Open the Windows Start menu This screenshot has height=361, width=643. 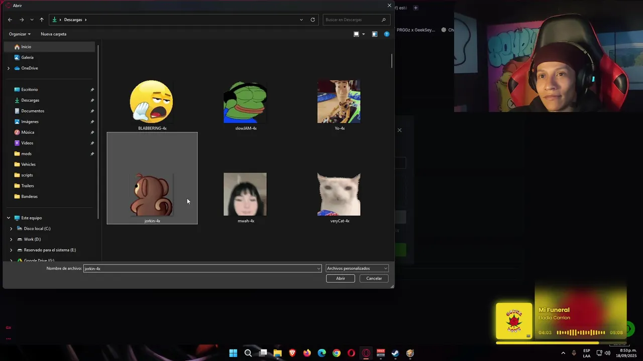point(233,353)
